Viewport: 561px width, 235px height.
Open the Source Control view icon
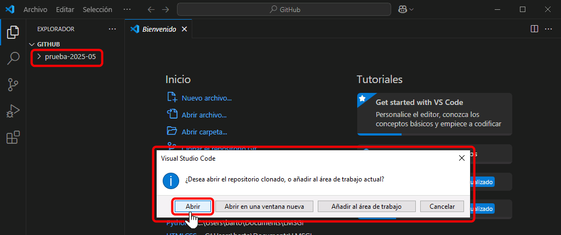point(13,85)
